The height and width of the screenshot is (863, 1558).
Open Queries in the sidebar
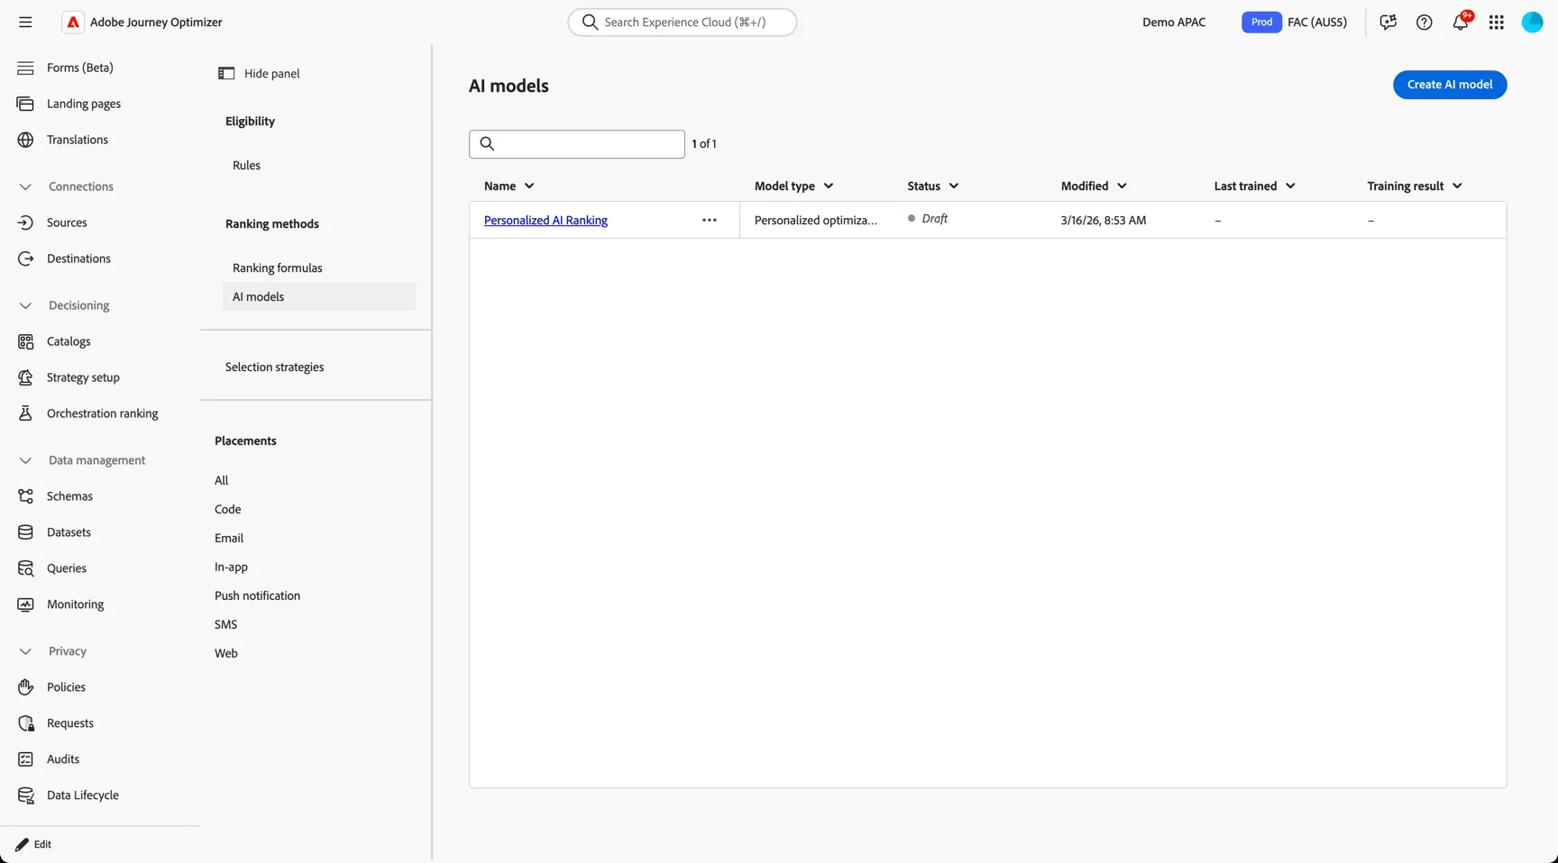coord(67,568)
